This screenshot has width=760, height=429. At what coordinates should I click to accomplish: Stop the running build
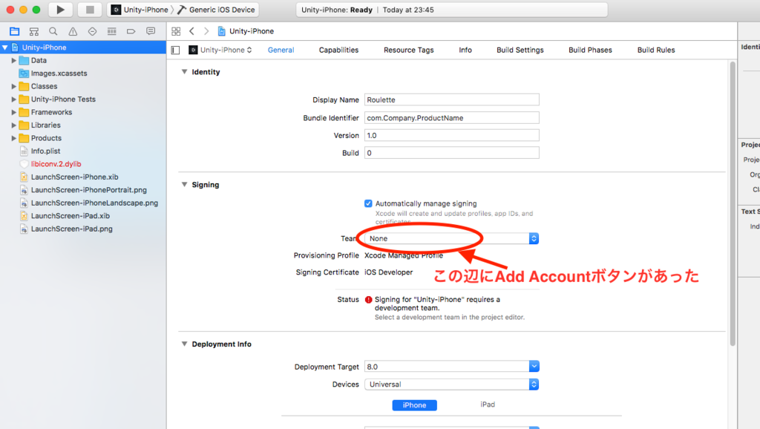point(90,10)
